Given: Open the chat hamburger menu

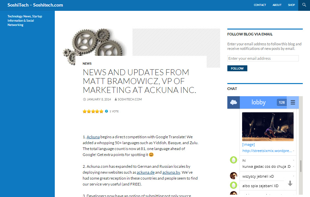Looking at the screenshot, I should coord(293,102).
